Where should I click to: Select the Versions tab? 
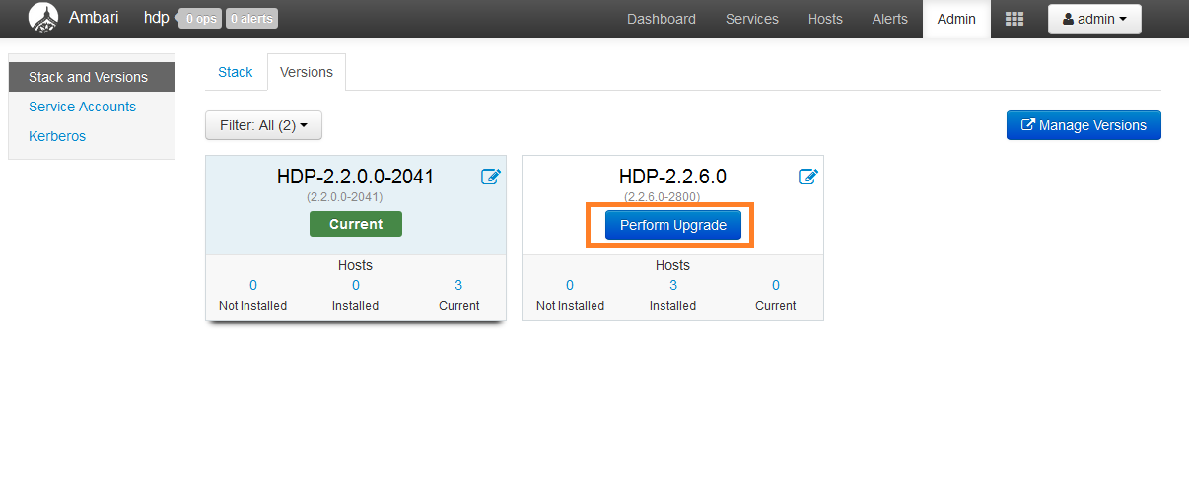pos(307,72)
